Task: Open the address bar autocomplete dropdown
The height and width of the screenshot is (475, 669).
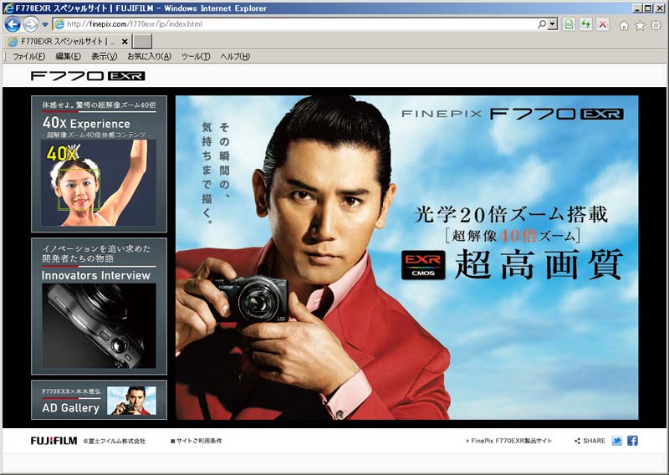Action: point(553,24)
